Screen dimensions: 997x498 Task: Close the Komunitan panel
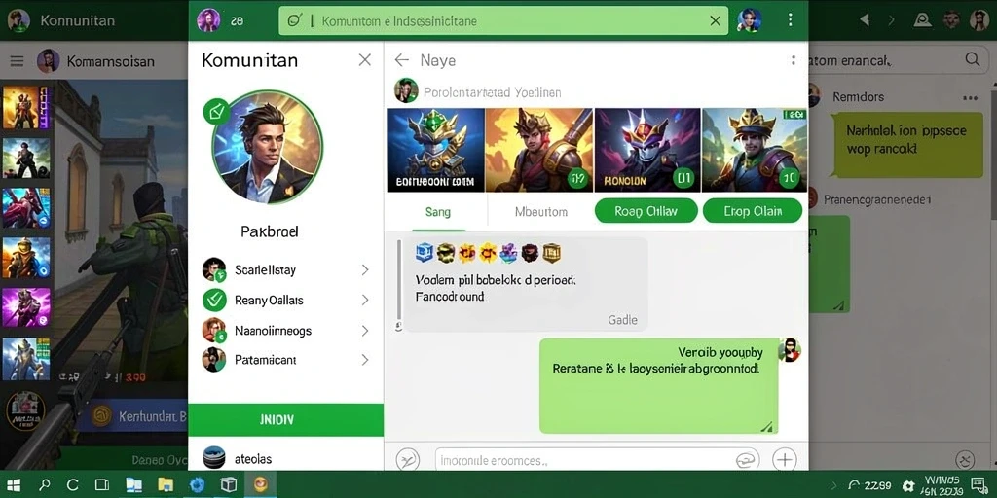coord(364,59)
